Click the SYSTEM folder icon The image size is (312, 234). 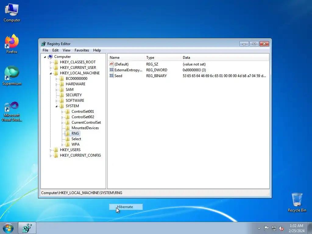(62, 106)
